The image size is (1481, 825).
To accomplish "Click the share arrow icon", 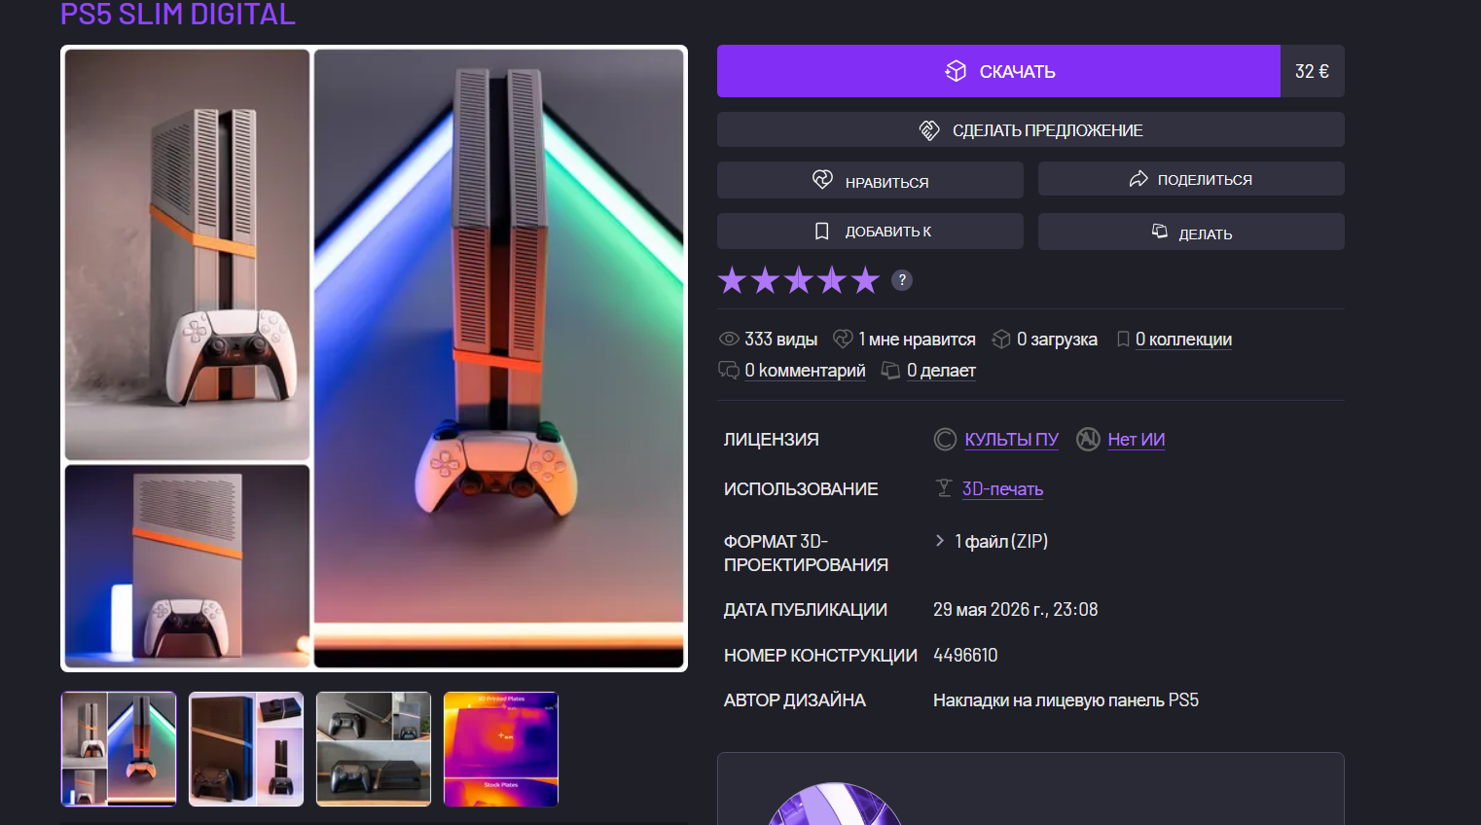I will tap(1138, 179).
